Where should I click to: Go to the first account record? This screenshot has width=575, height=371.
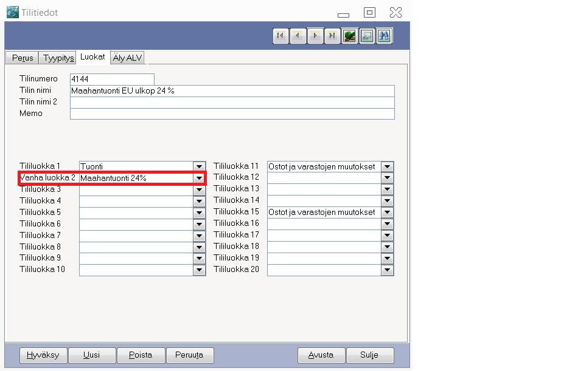pyautogui.click(x=281, y=36)
